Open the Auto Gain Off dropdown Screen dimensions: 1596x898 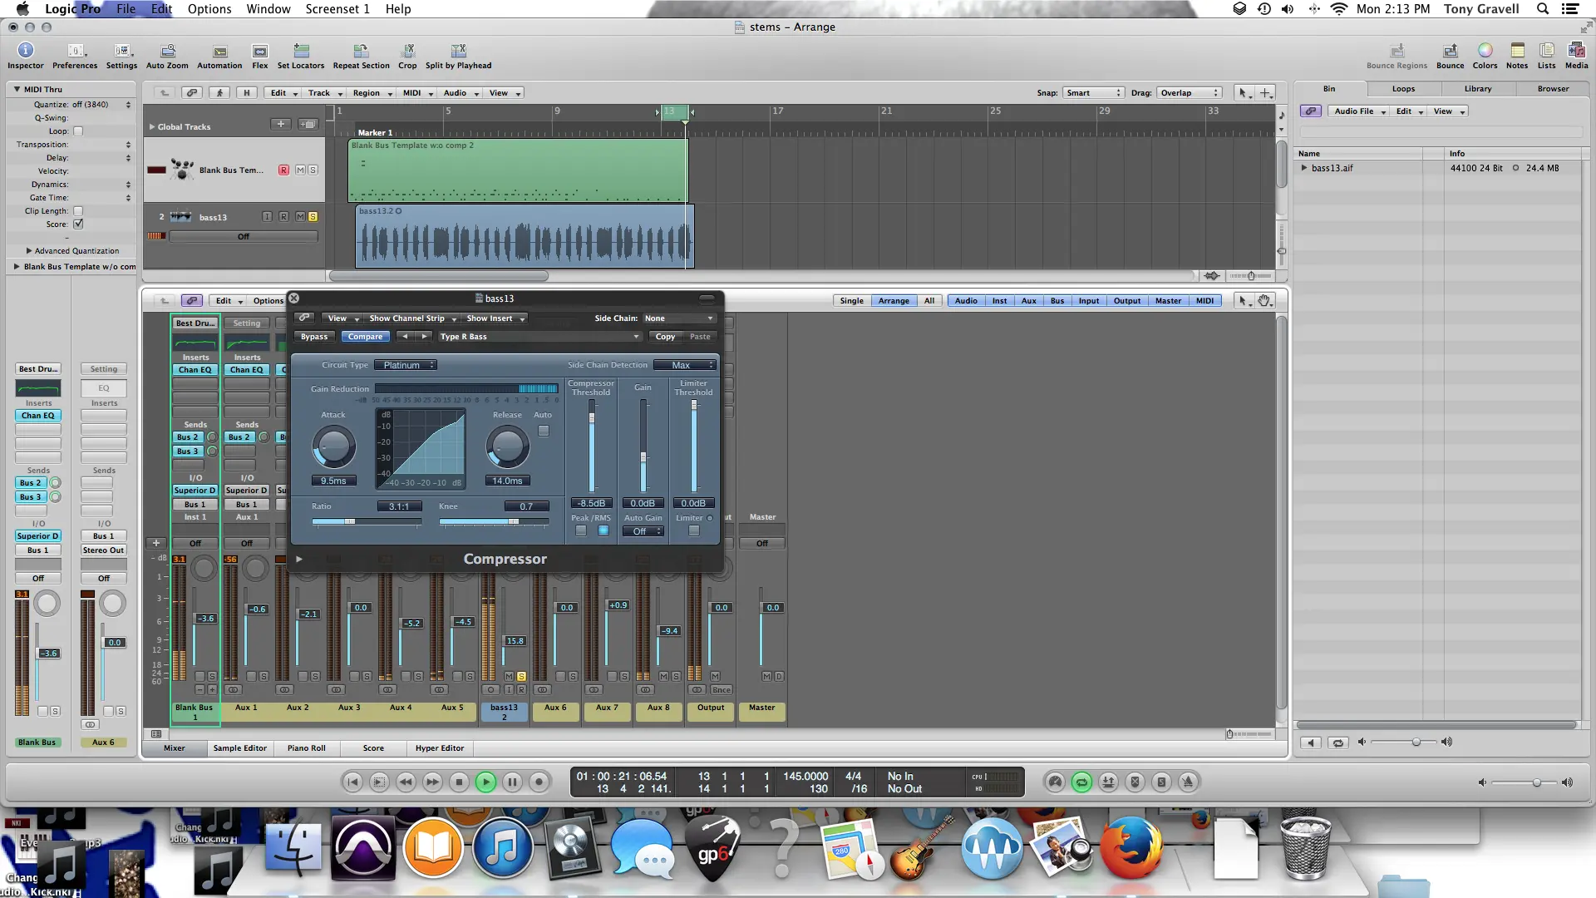pos(643,531)
